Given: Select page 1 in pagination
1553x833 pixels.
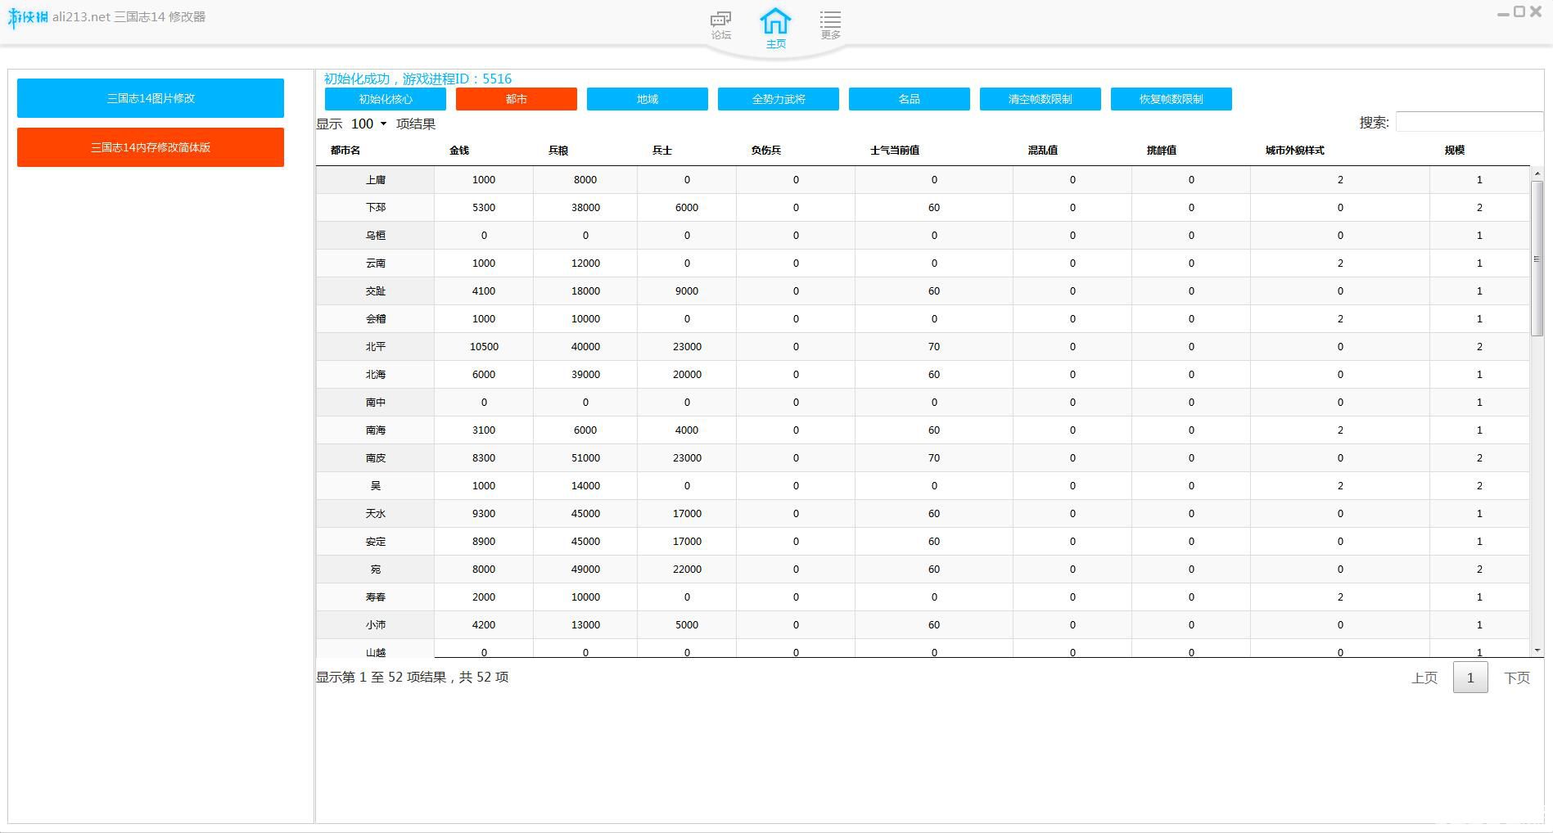Looking at the screenshot, I should tap(1470, 678).
